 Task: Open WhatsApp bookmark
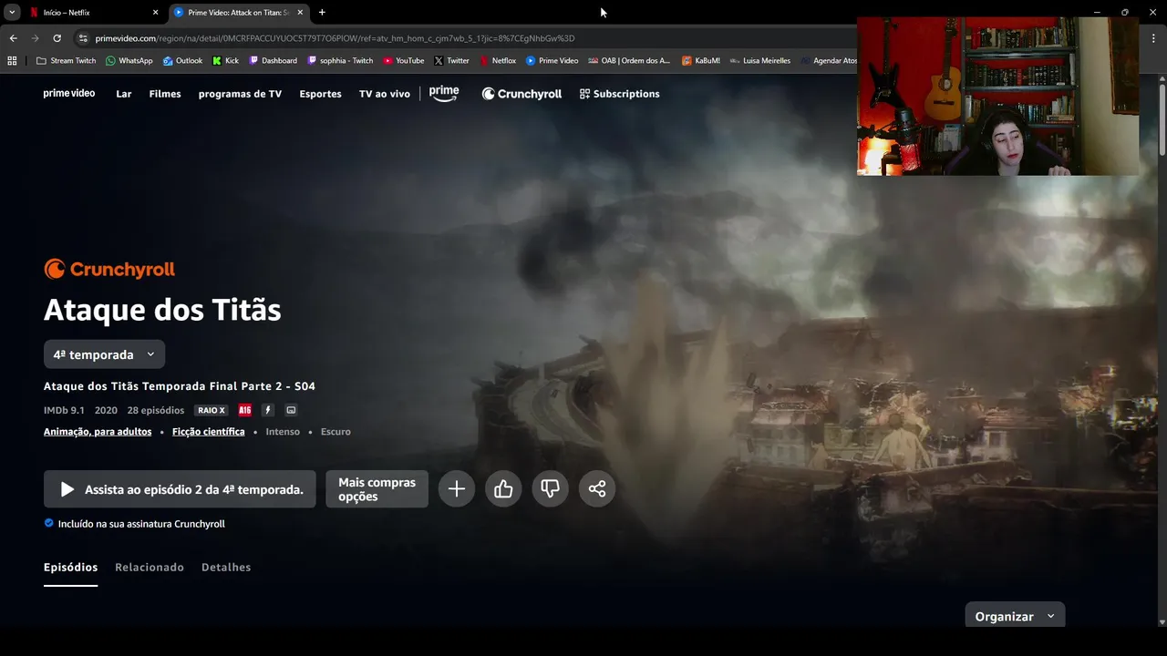tap(129, 61)
